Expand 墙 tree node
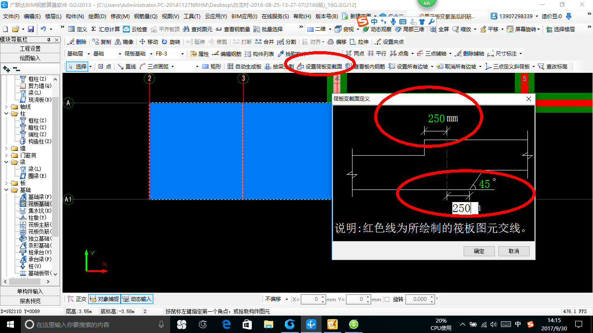 click(6, 148)
